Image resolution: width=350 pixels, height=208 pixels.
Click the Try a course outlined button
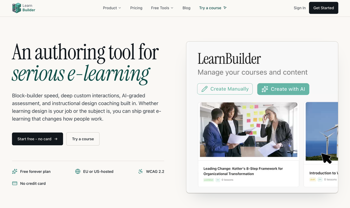[83, 139]
